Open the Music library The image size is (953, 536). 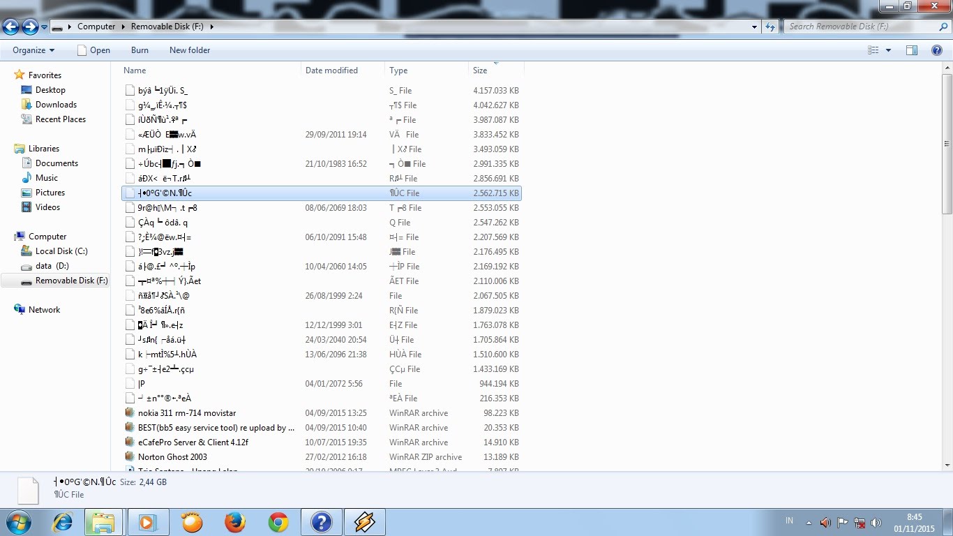[47, 178]
